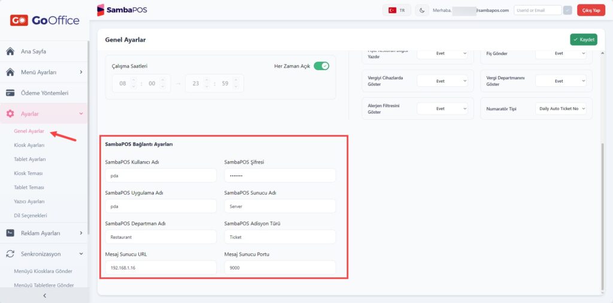The width and height of the screenshot is (613, 303).
Task: Click the Mesaj Sunucu URL field
Action: (160, 268)
